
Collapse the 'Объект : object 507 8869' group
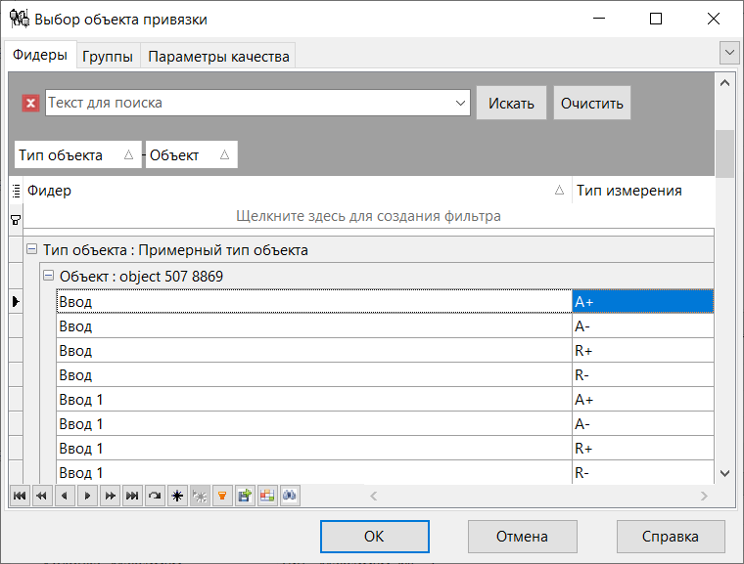point(48,277)
